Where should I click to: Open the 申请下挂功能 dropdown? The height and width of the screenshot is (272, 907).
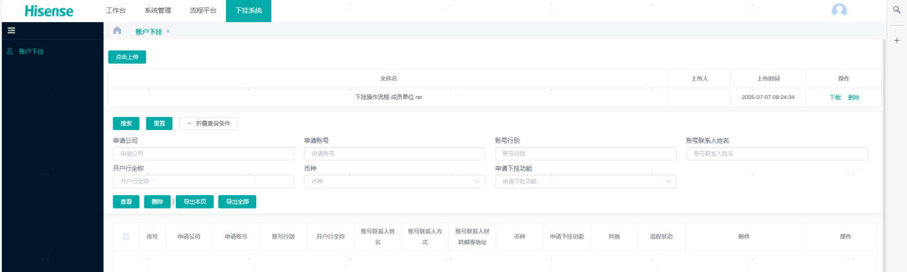tap(585, 182)
